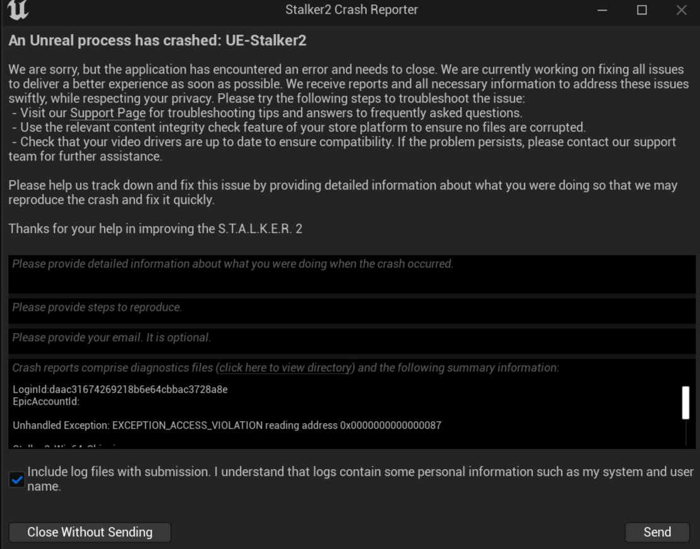Close the Crash Reporter with the X
The height and width of the screenshot is (549, 700).
click(681, 10)
